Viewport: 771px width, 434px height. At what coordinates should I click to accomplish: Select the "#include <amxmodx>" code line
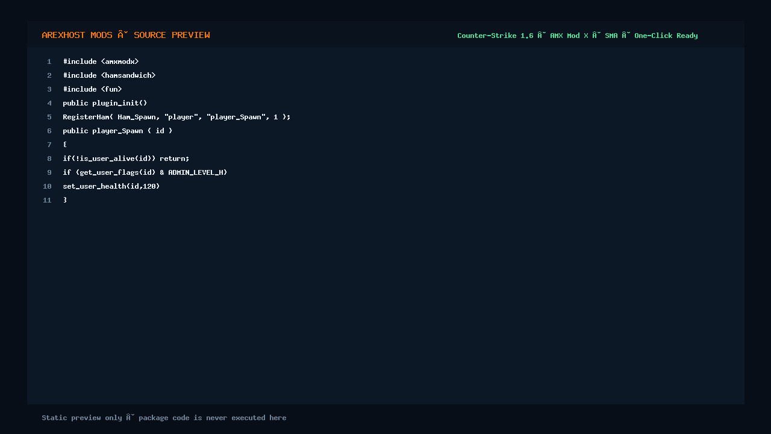coord(101,61)
